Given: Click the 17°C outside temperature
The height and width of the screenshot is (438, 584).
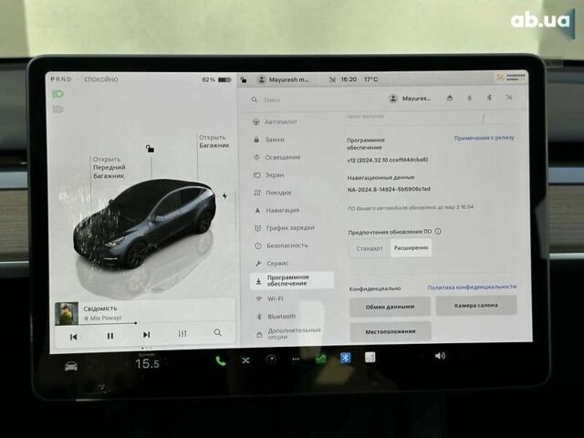Looking at the screenshot, I should point(371,79).
